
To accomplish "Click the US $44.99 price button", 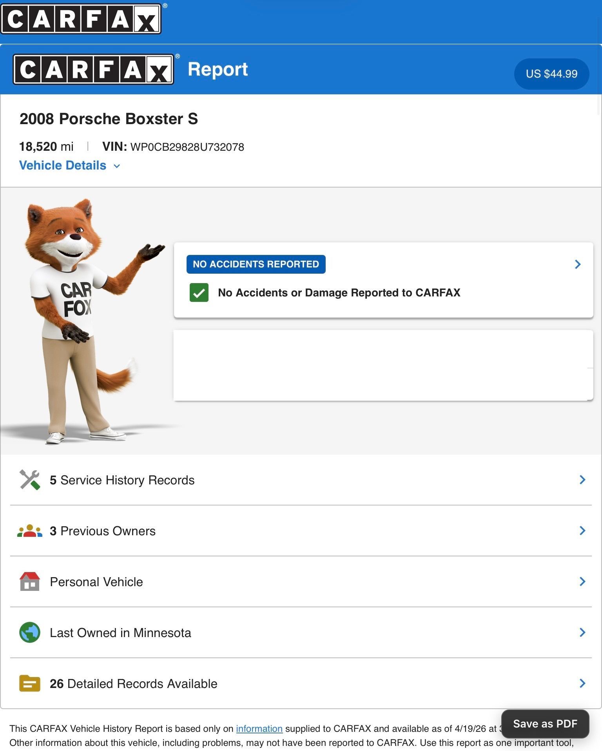I will tap(551, 74).
